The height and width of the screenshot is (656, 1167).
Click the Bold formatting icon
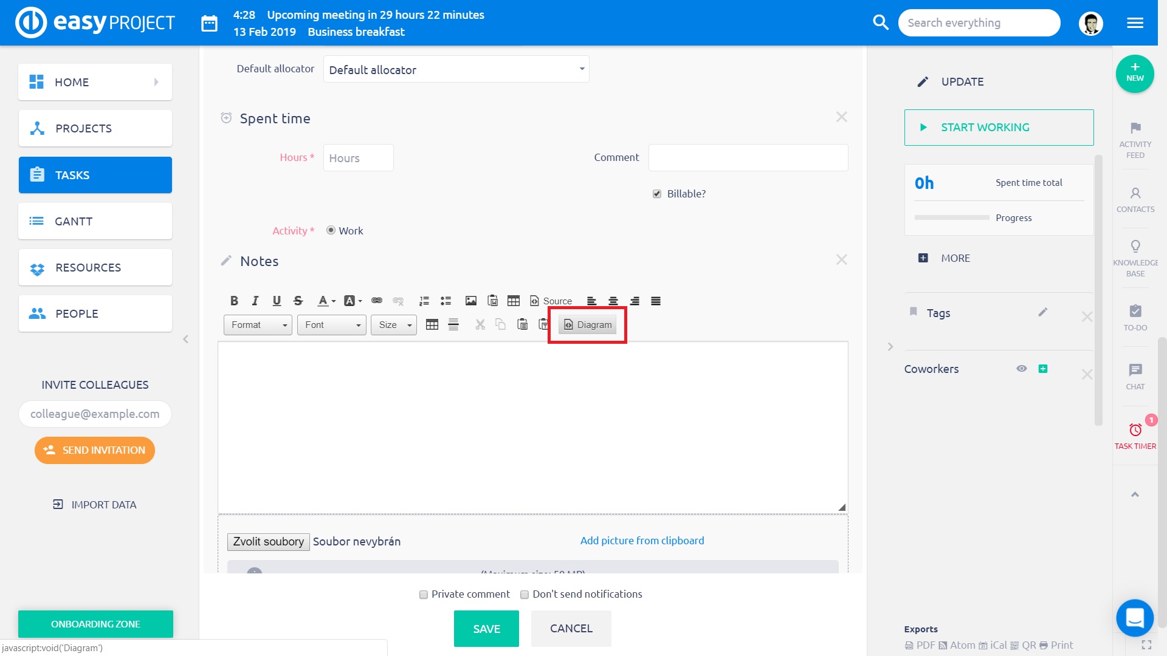click(234, 301)
